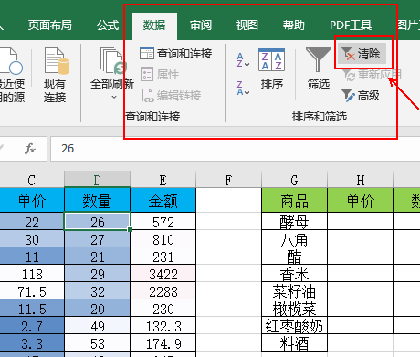This screenshot has width=420, height=357.
Task: Click the fx insert function icon
Action: point(30,149)
